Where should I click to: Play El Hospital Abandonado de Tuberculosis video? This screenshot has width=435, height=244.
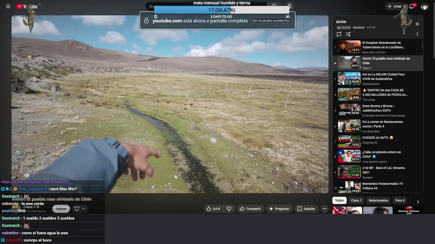pyautogui.click(x=378, y=47)
